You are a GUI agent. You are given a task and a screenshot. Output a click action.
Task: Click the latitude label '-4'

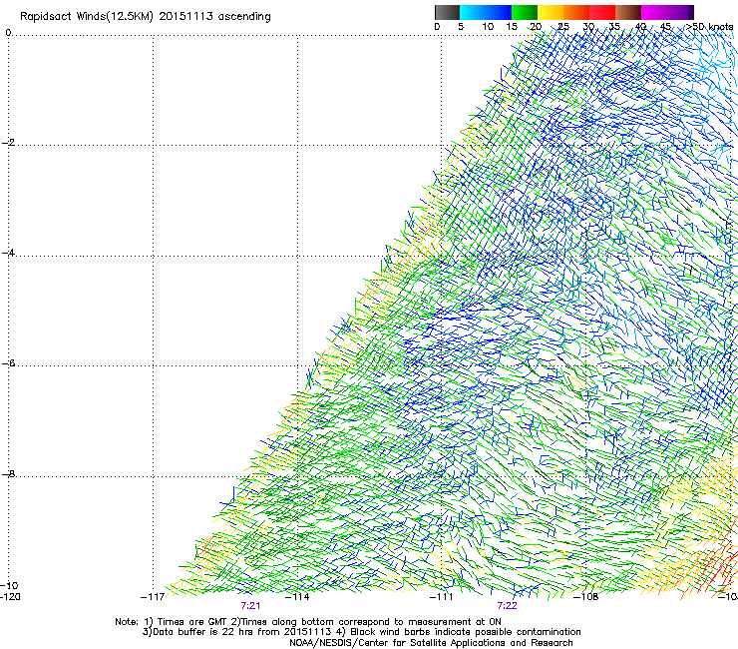tap(8, 253)
